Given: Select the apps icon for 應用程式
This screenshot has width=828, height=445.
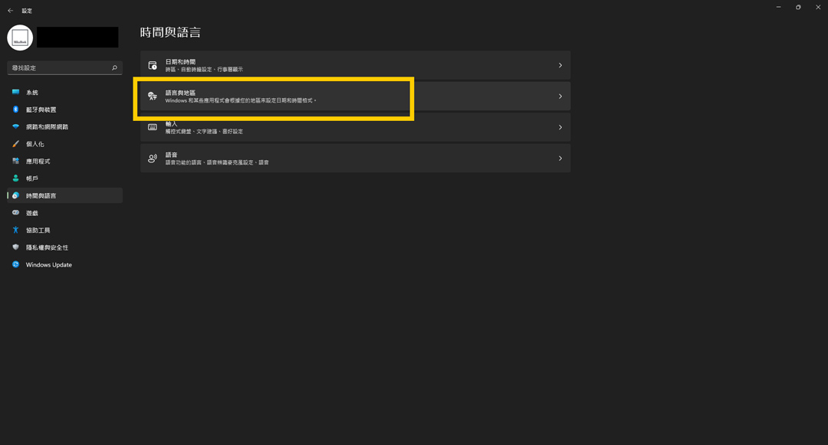Looking at the screenshot, I should (16, 162).
